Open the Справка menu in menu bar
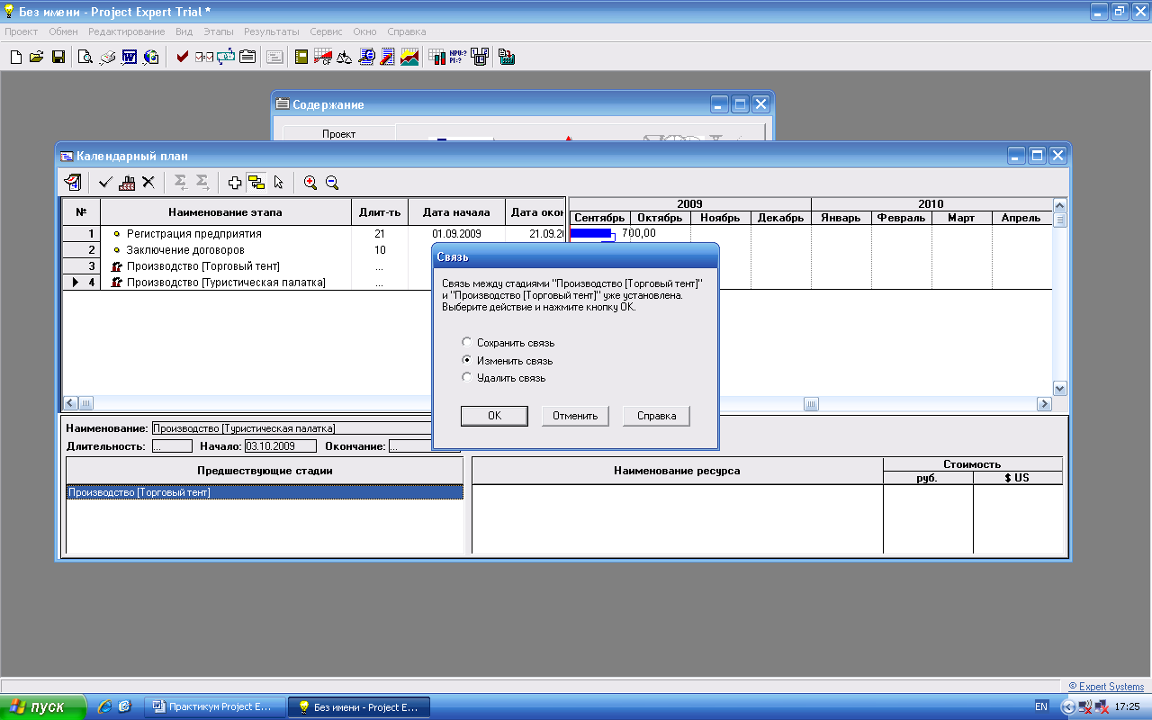This screenshot has height=720, width=1152. 407,31
